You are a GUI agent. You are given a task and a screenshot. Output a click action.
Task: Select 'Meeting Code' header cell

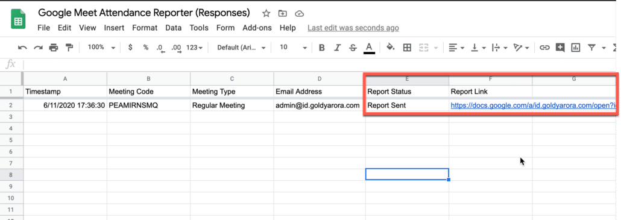(148, 92)
